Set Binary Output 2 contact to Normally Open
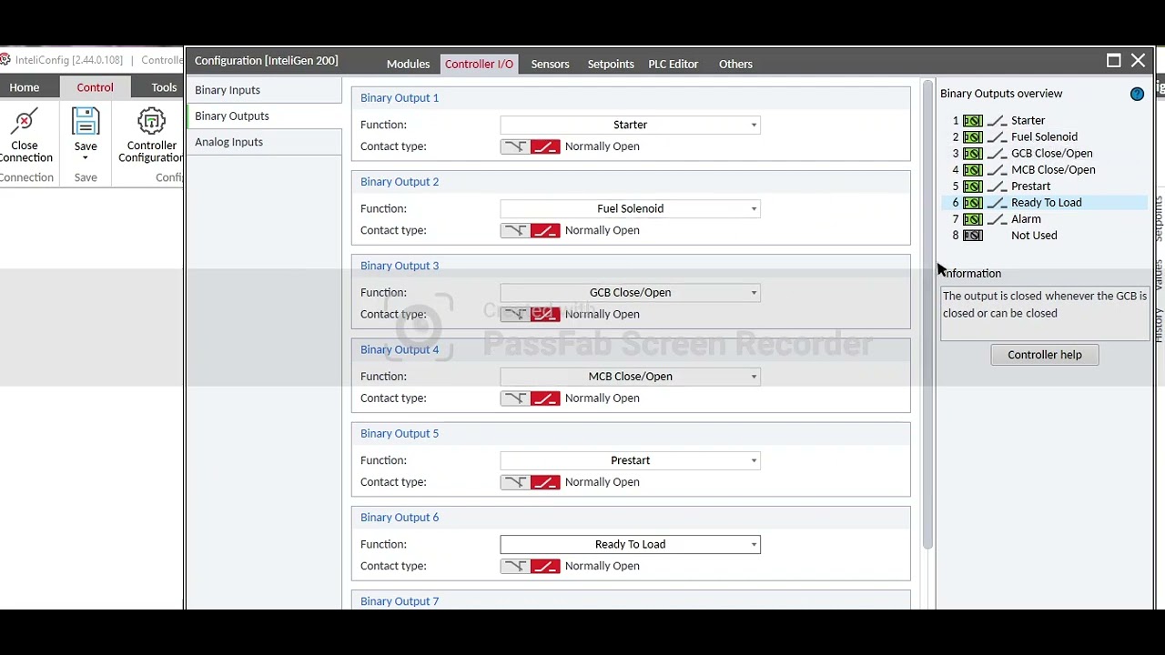This screenshot has width=1165, height=655. coord(545,230)
